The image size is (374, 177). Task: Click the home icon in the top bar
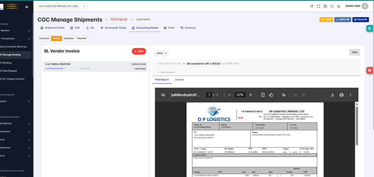[x=339, y=6]
